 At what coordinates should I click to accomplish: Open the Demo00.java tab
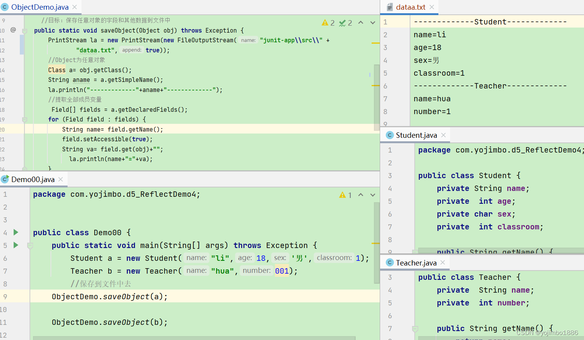[x=33, y=179]
